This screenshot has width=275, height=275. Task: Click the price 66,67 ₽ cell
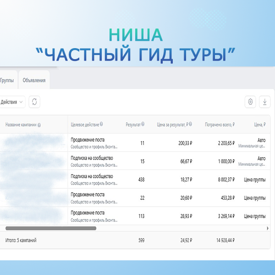click(186, 161)
